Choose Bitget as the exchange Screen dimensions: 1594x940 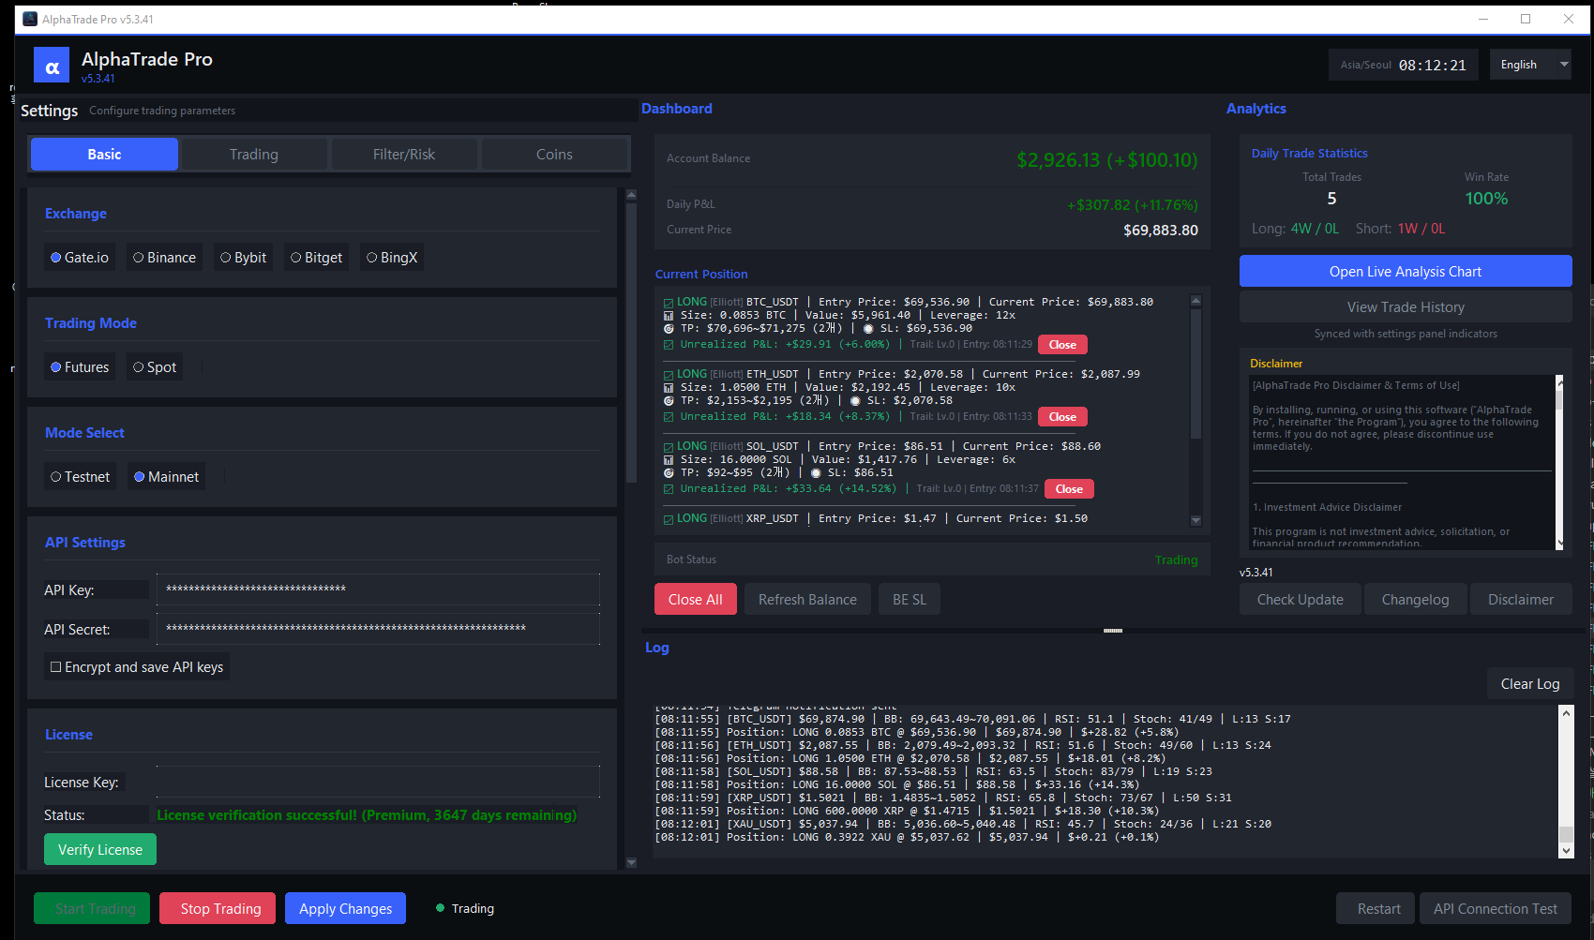[316, 258]
